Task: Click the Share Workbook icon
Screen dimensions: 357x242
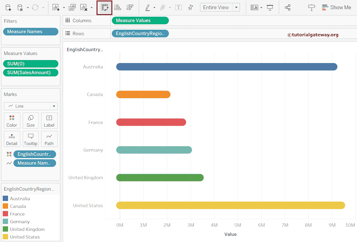Action: [x=287, y=7]
